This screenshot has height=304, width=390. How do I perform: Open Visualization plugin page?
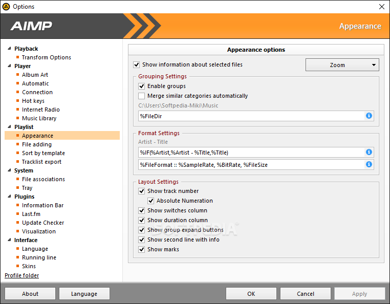coord(39,232)
